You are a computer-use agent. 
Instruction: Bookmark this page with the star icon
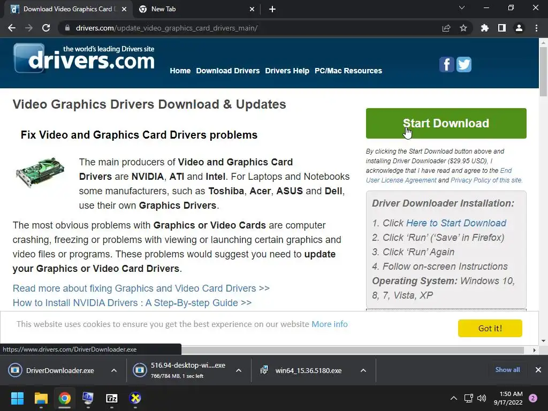[463, 28]
